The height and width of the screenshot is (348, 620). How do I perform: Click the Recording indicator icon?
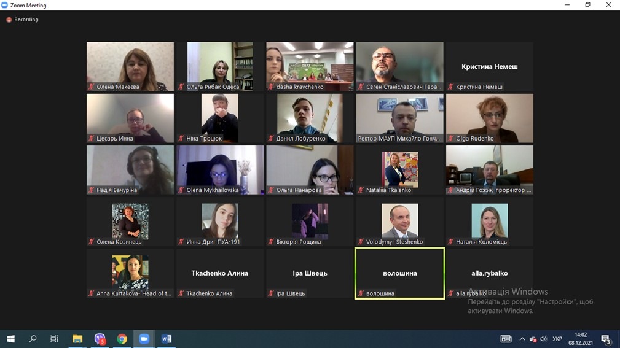(9, 20)
